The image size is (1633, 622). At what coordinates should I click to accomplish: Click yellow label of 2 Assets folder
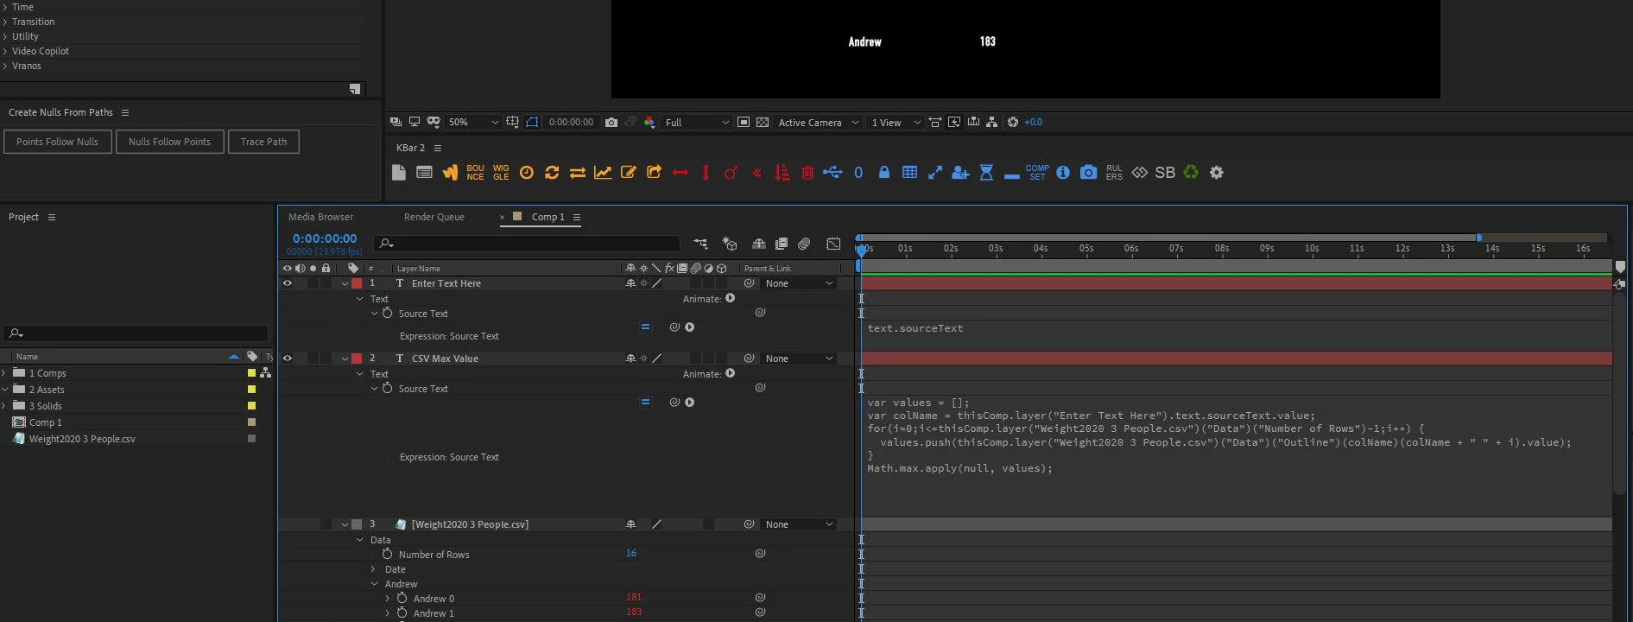coord(251,390)
